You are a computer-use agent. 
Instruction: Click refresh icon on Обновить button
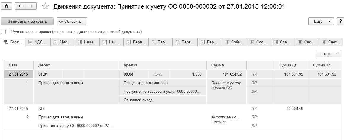tap(61, 22)
